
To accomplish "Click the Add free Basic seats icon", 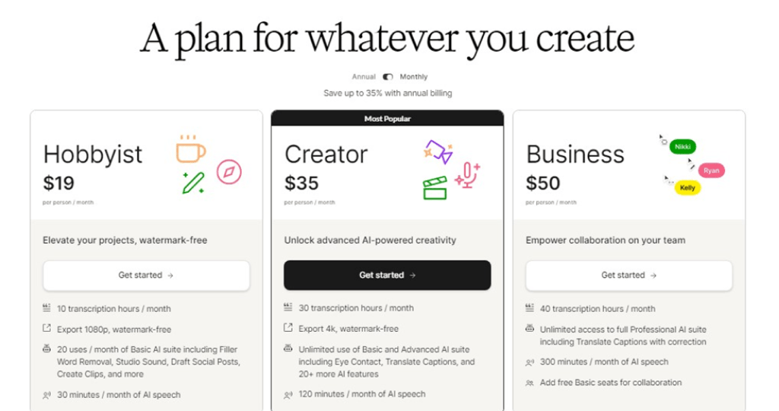I will point(529,383).
